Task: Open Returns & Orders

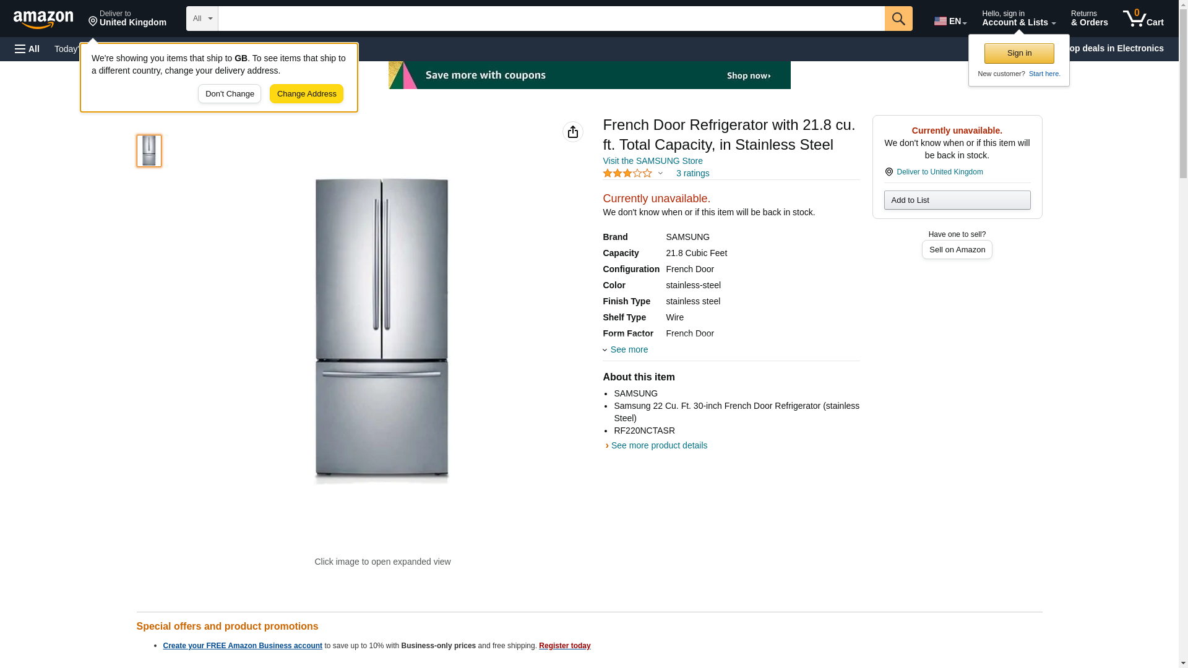Action: pyautogui.click(x=1089, y=19)
